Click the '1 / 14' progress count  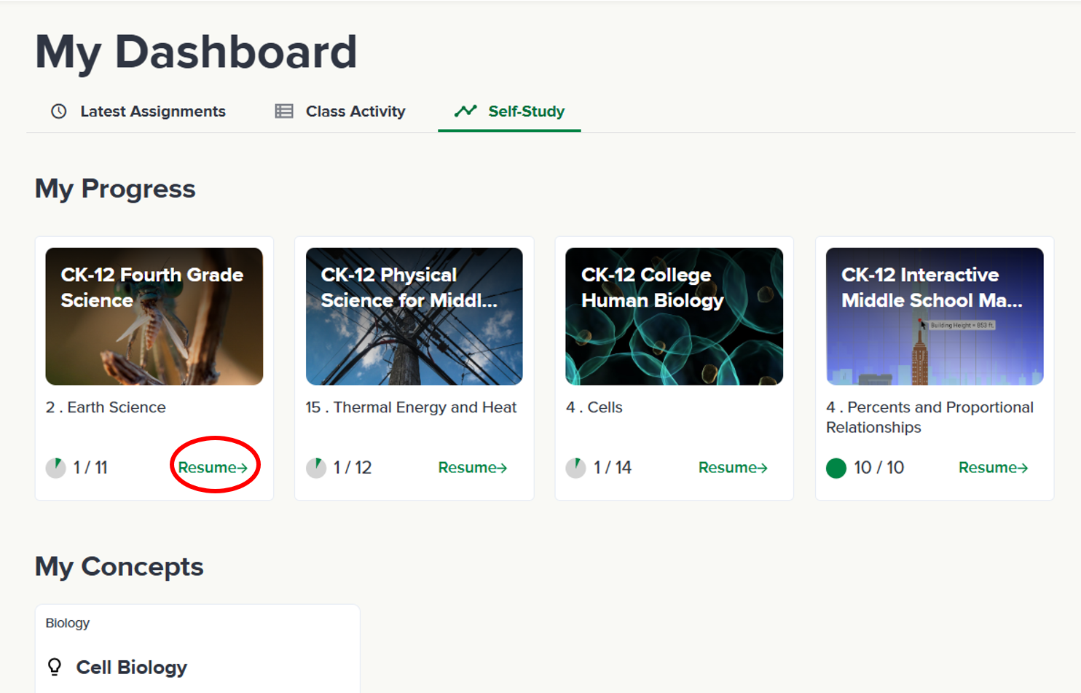point(613,468)
